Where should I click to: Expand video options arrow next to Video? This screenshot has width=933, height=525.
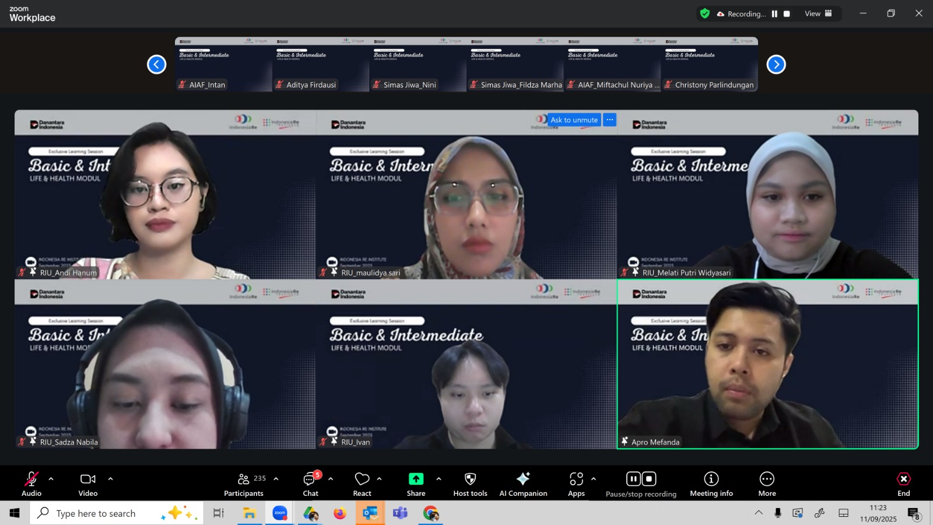(x=110, y=479)
